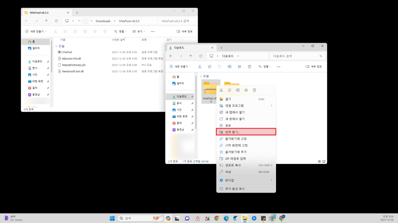Refresh the ViVeTool-v0.3.3 window

(x=56, y=21)
